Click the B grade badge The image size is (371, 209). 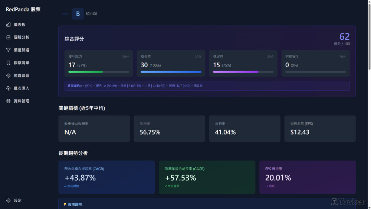[78, 14]
